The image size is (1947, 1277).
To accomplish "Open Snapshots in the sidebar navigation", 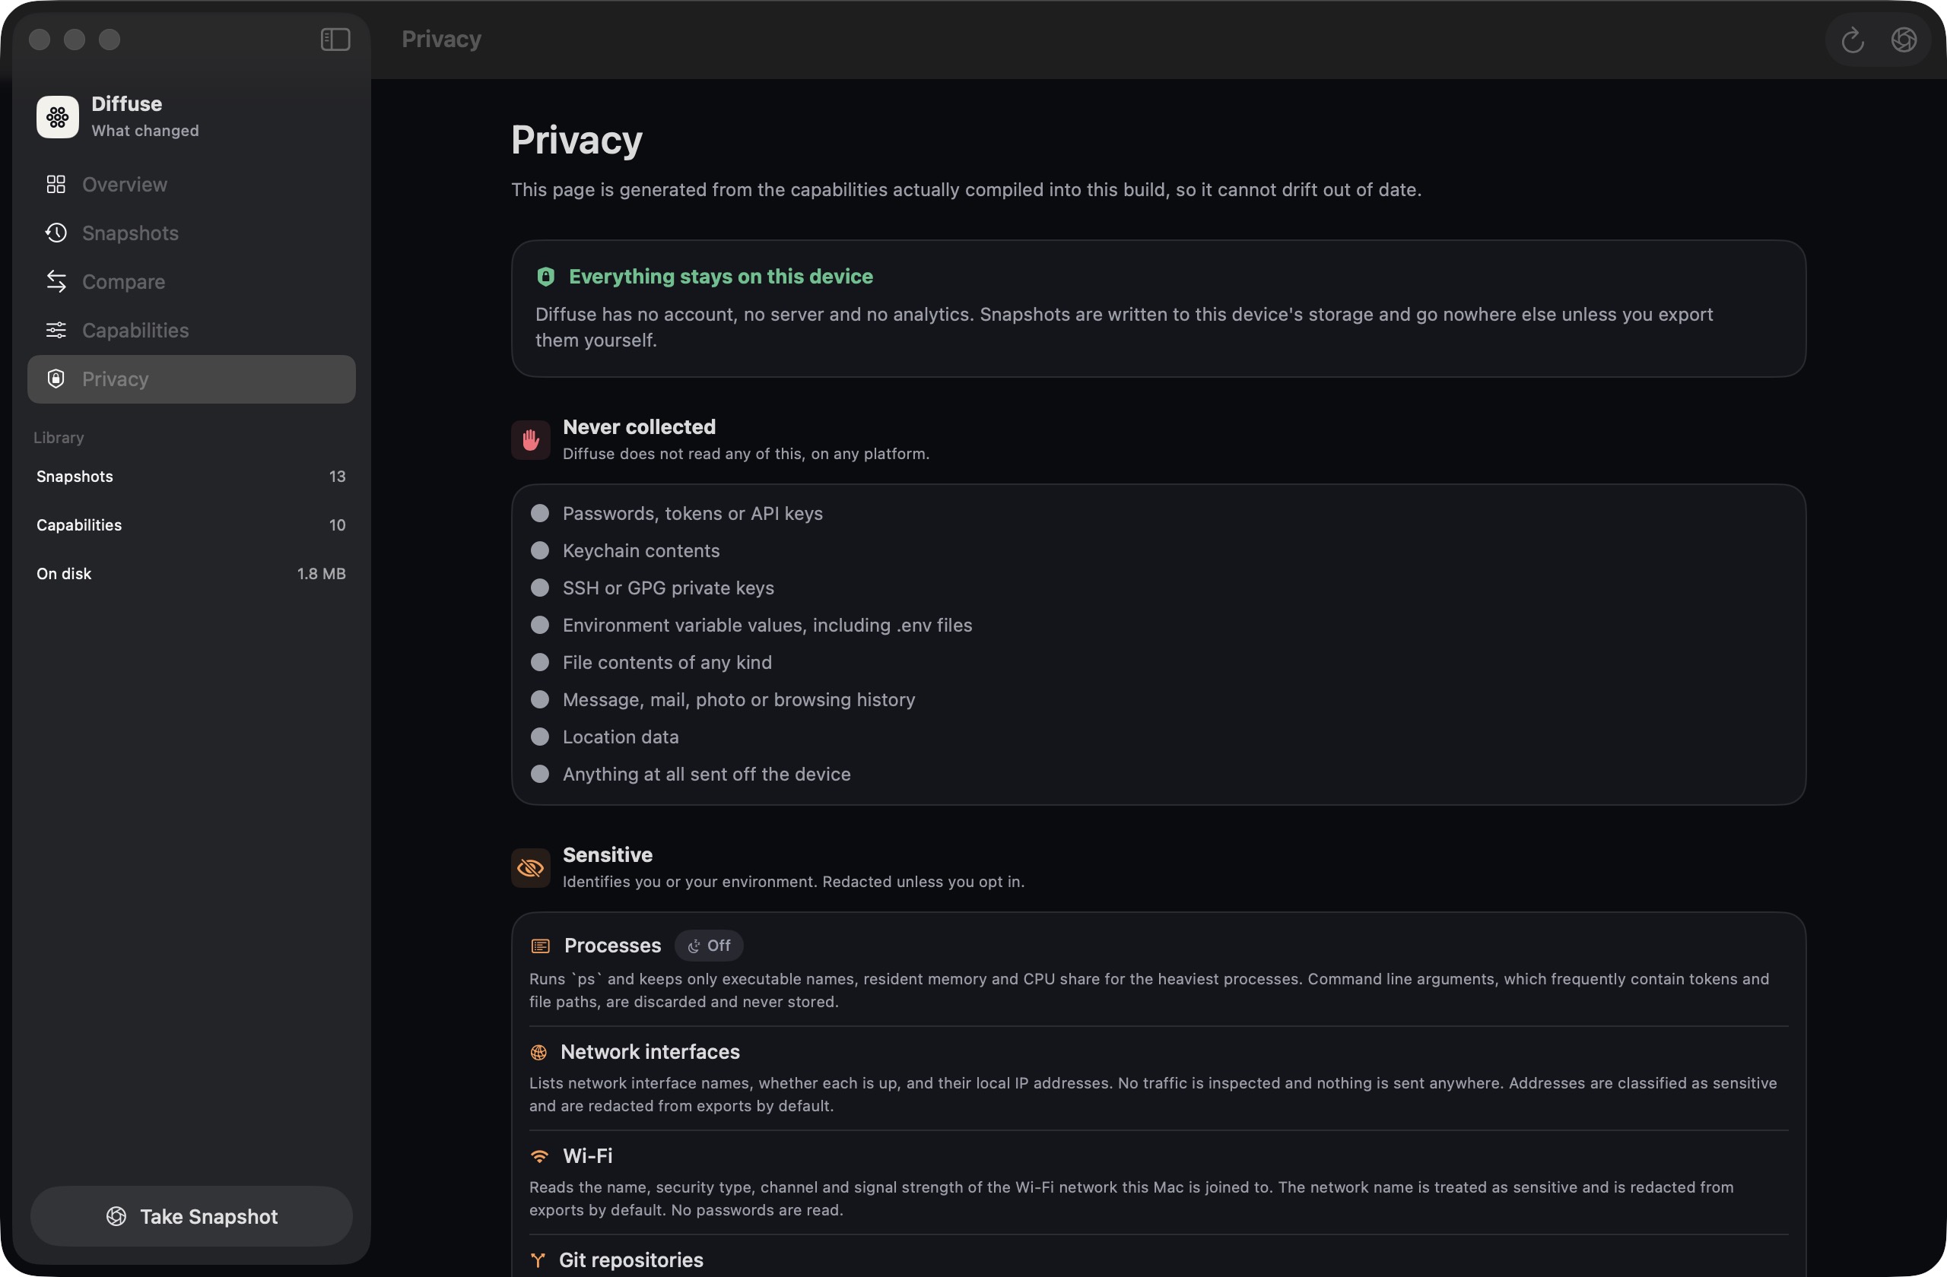I will click(192, 233).
